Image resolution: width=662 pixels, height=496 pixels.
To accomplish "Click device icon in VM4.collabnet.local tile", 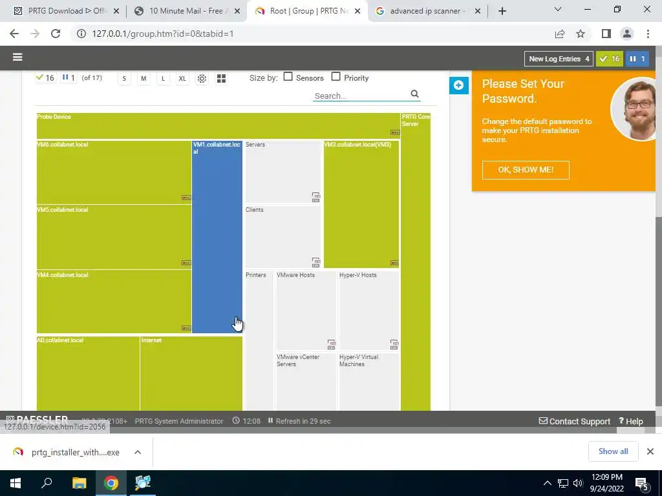I will point(186,327).
